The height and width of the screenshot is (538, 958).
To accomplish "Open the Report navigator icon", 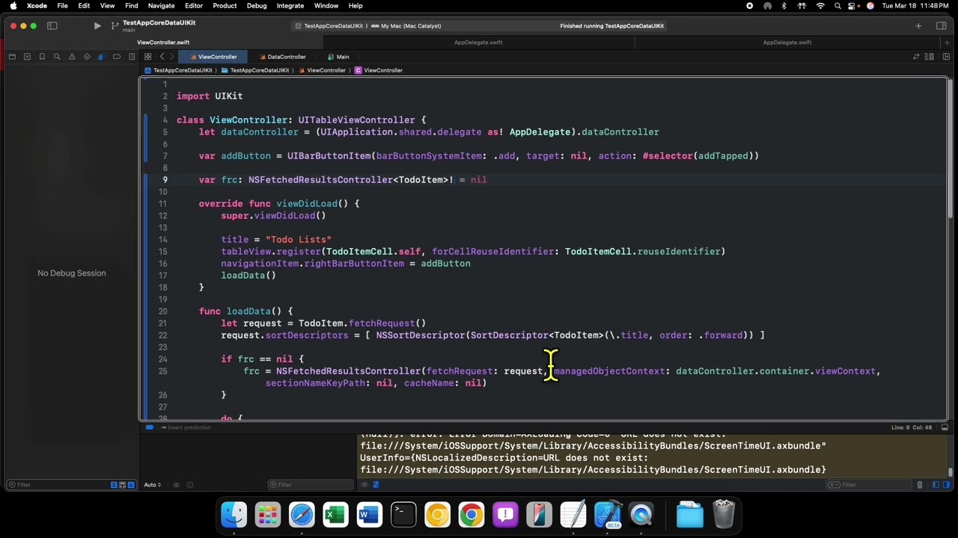I will click(x=132, y=57).
